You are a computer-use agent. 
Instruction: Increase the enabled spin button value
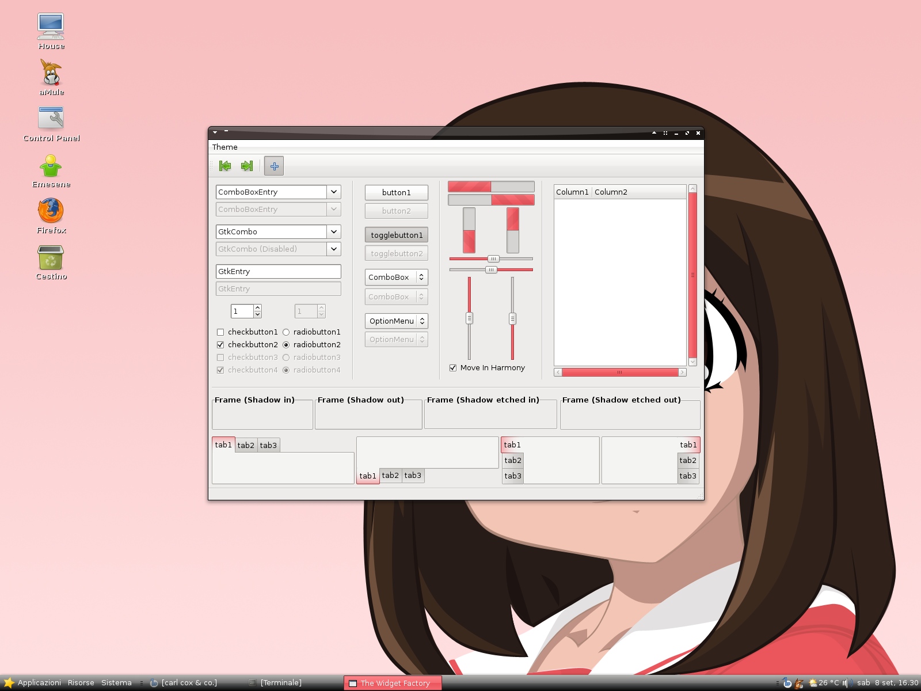click(257, 308)
